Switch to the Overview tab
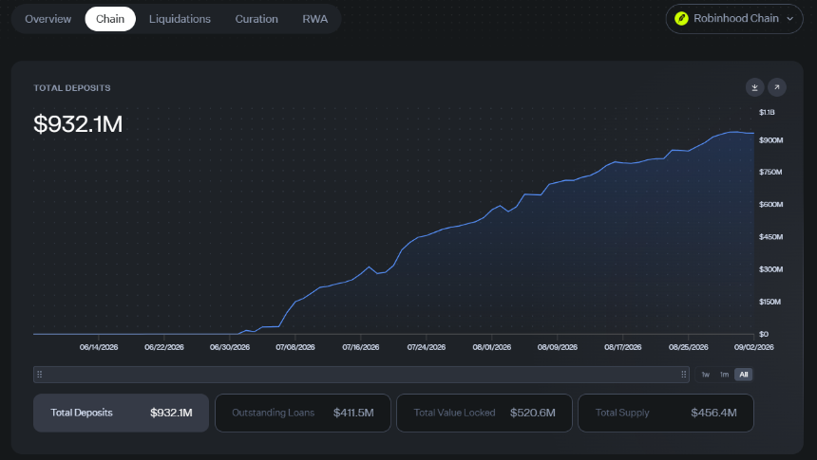The image size is (817, 460). pos(47,19)
